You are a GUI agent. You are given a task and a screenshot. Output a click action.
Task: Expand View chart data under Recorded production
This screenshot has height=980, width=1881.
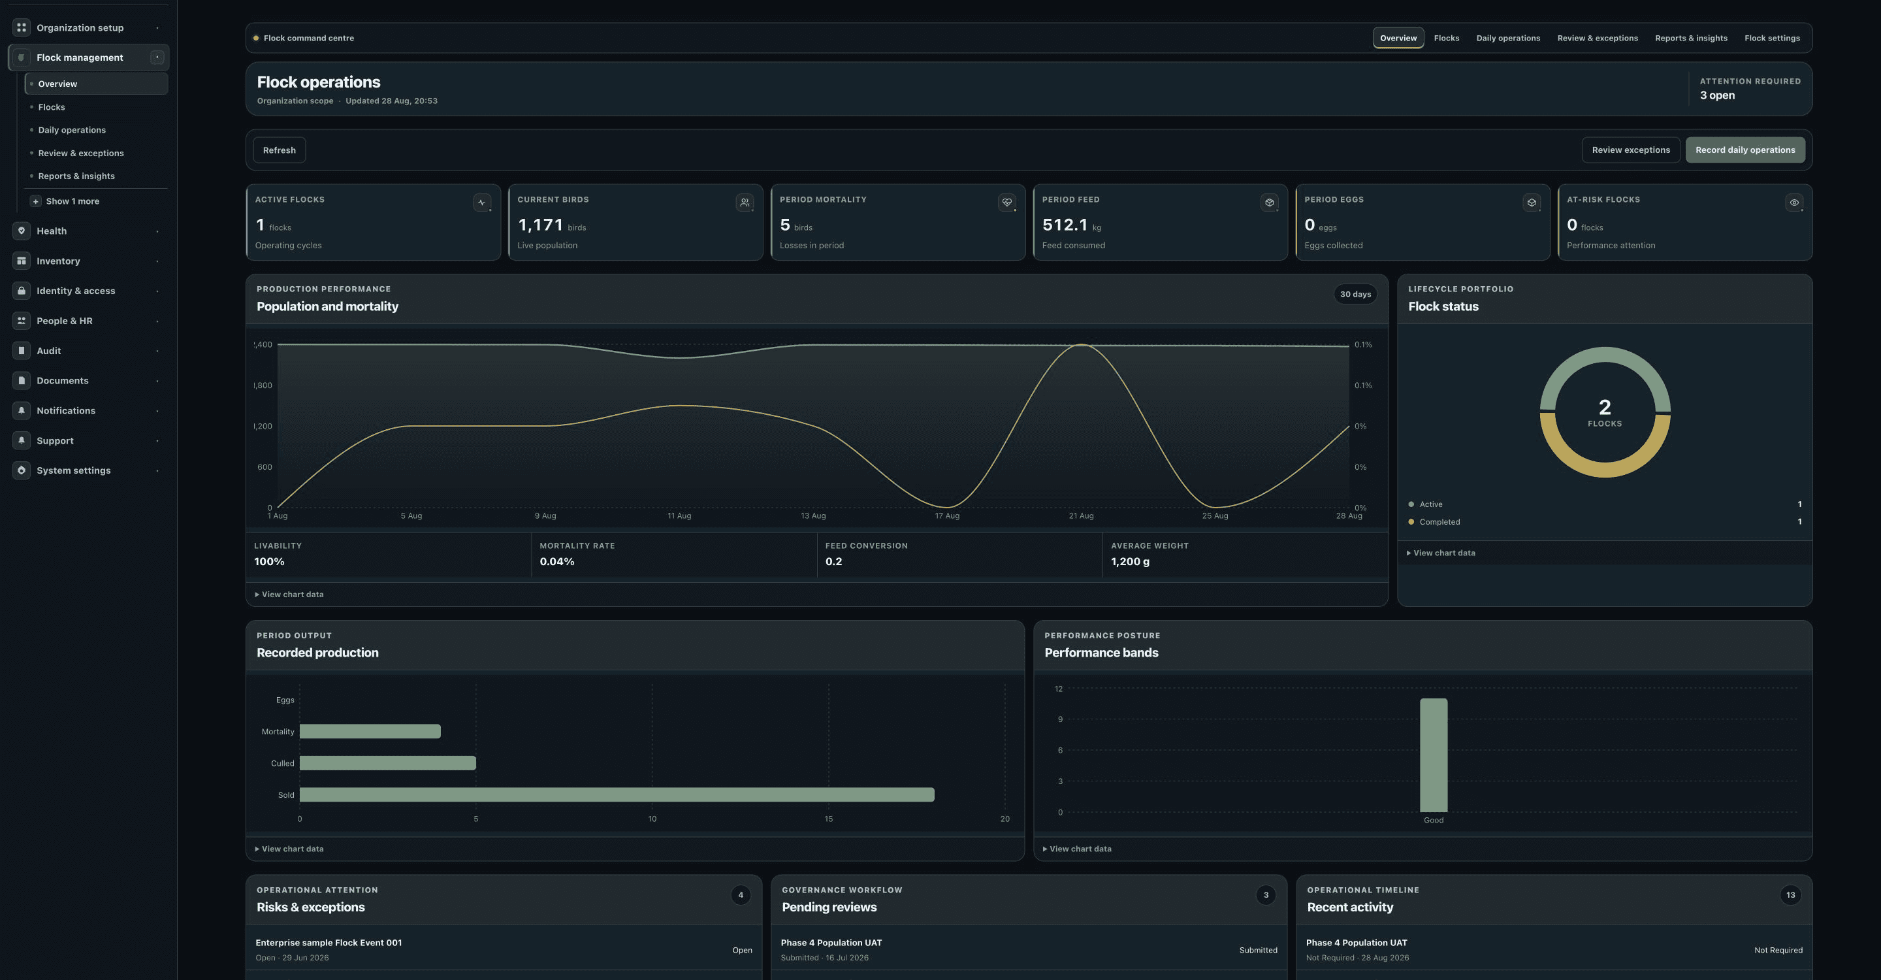[x=289, y=849]
